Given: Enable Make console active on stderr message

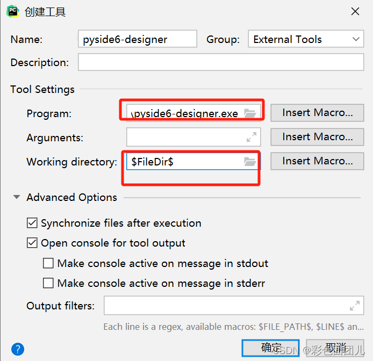Looking at the screenshot, I should click(48, 283).
